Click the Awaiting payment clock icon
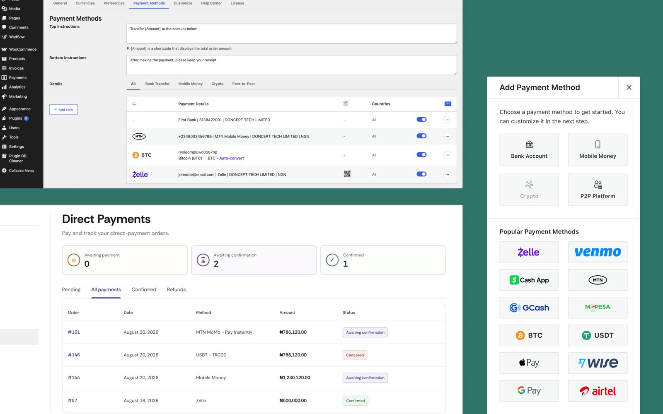 tap(74, 260)
